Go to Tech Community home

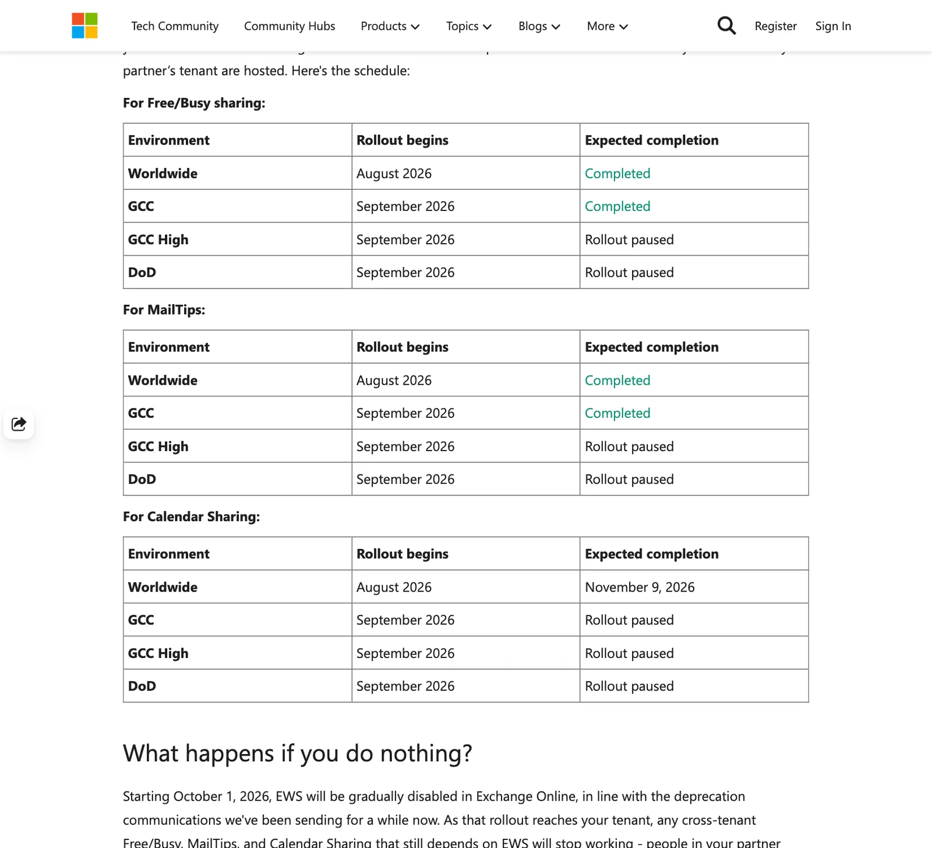coord(175,26)
